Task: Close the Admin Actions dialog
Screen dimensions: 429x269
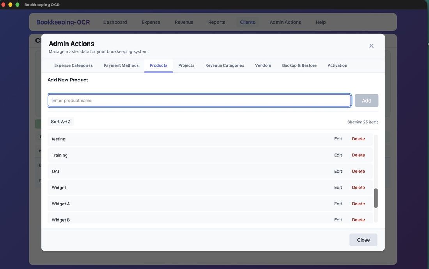Action: [363, 240]
